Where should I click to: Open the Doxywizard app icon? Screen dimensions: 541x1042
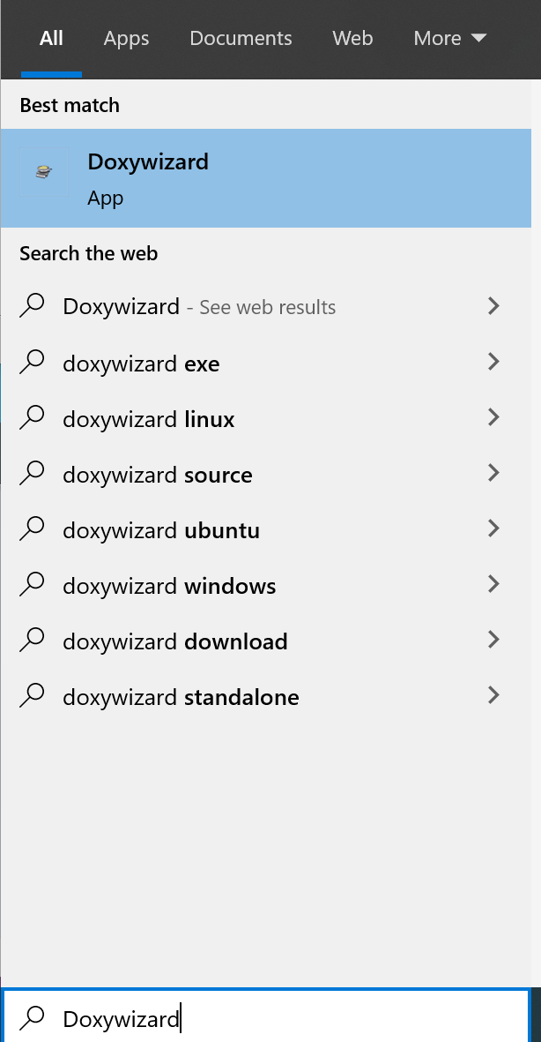click(x=44, y=173)
